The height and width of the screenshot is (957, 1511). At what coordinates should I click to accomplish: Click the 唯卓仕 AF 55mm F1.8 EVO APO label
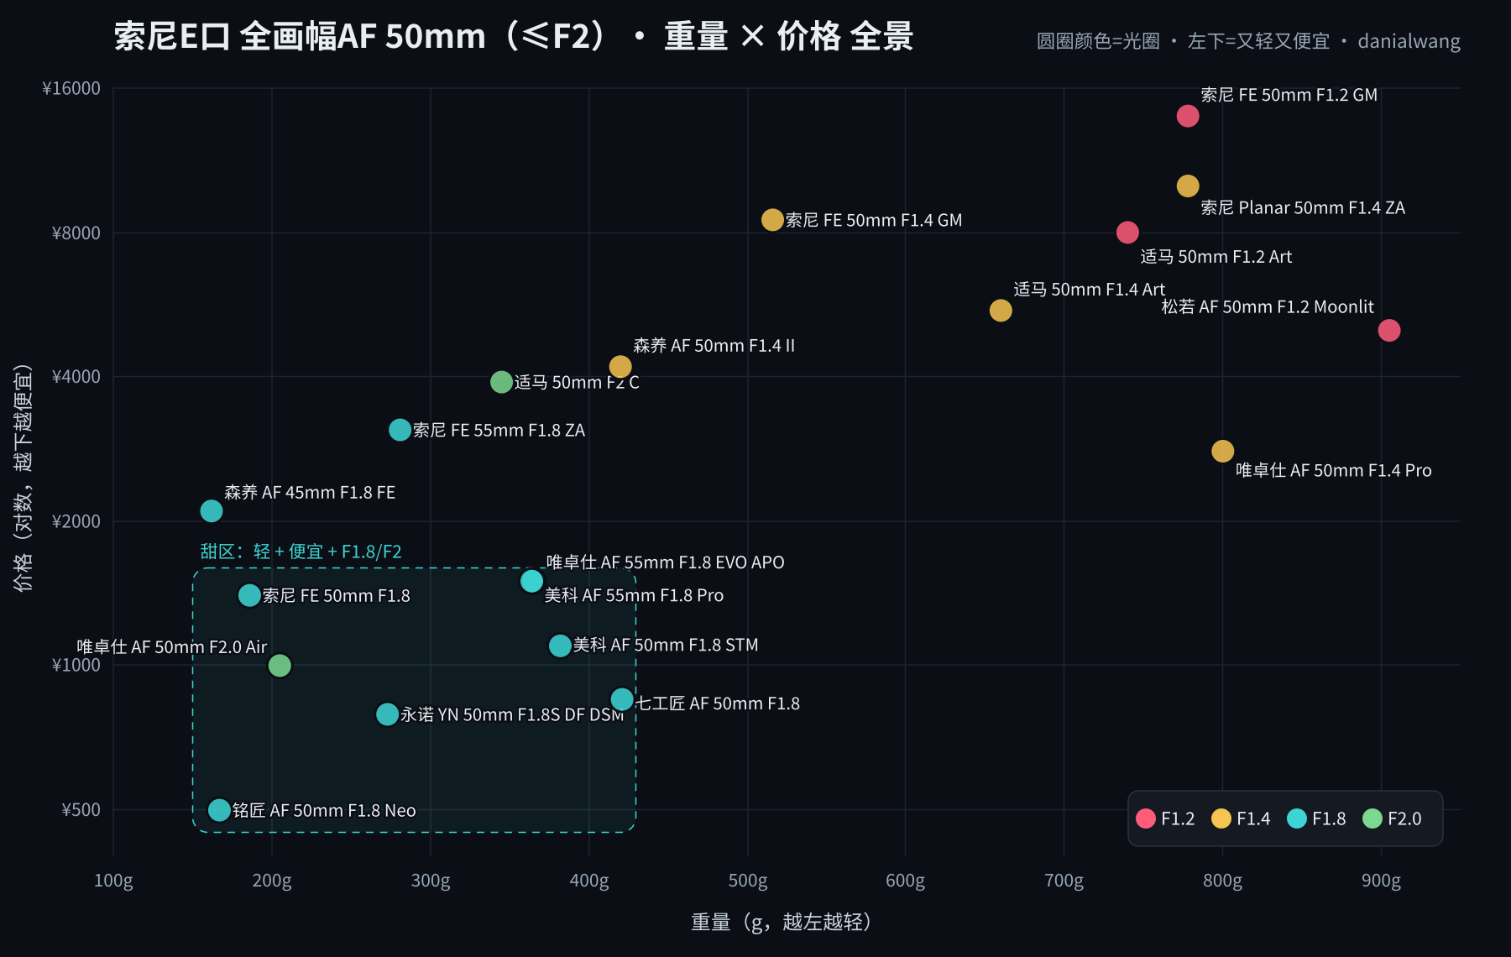tap(665, 562)
